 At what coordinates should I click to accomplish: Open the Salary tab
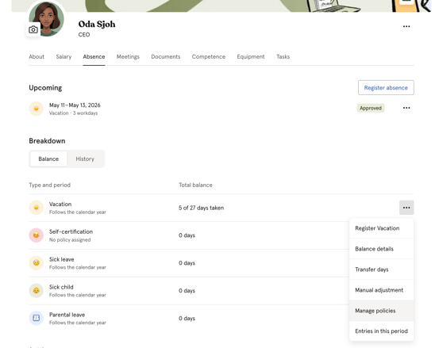coord(64,57)
